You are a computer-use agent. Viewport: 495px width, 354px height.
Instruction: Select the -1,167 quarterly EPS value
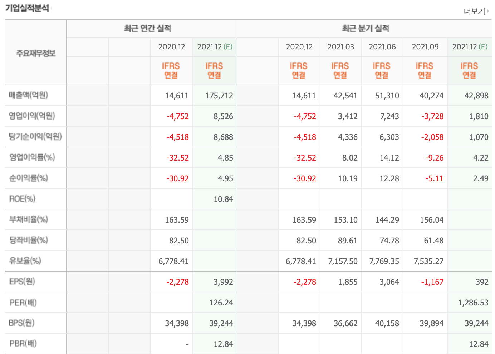(432, 282)
